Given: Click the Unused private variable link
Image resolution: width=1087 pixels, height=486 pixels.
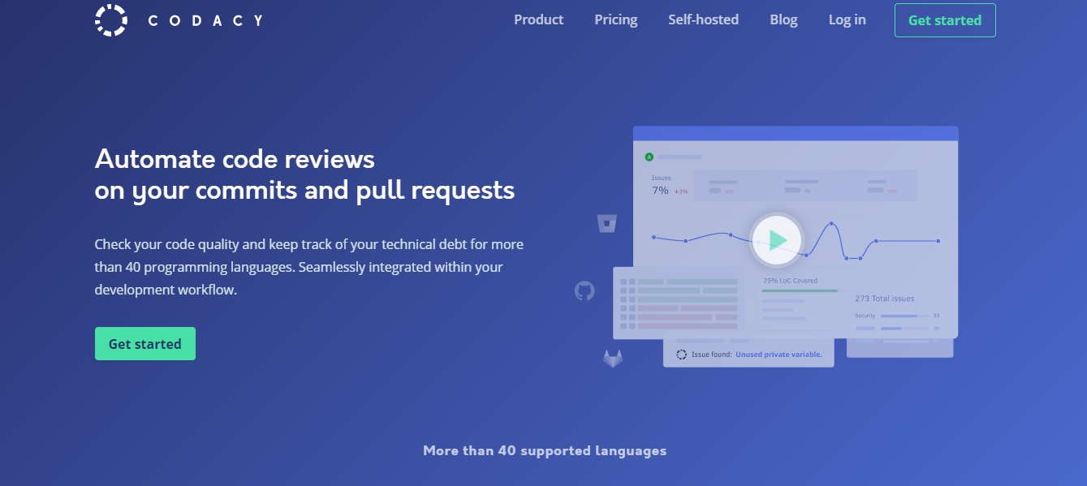Looking at the screenshot, I should pos(779,355).
